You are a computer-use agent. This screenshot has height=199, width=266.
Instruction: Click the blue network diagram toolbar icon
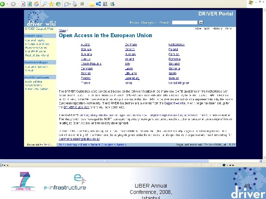98,4
